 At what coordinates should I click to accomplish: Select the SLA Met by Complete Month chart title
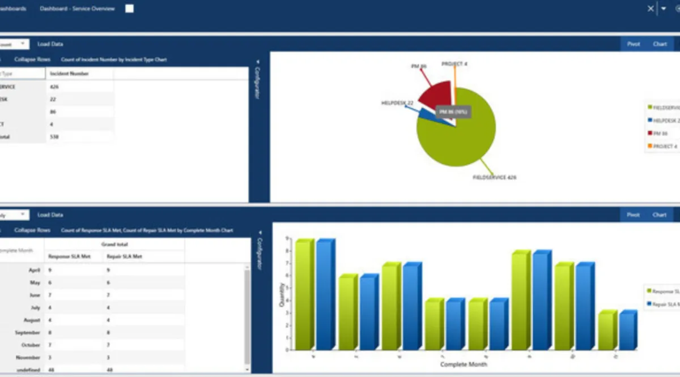(147, 230)
